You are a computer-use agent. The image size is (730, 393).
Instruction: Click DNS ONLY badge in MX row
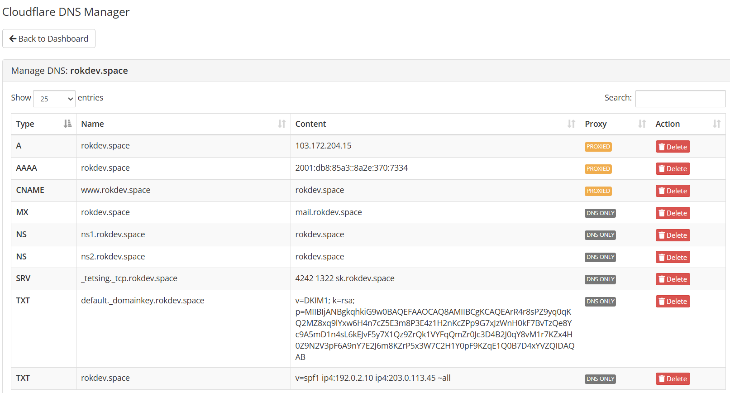(x=600, y=213)
